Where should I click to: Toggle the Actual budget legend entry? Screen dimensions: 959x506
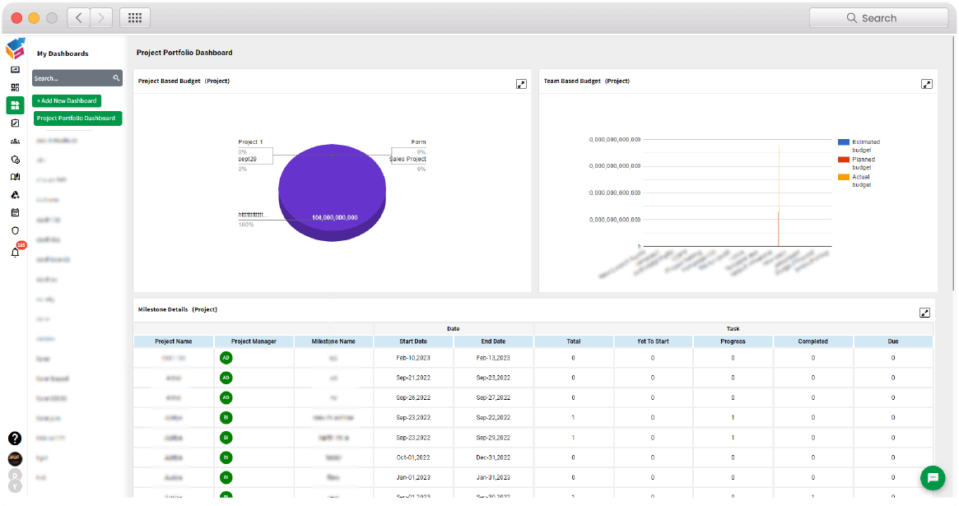tap(859, 180)
